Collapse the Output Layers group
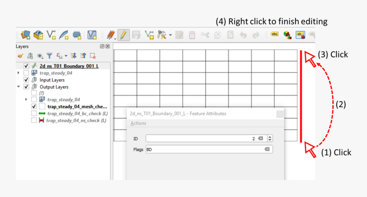 click(x=18, y=87)
